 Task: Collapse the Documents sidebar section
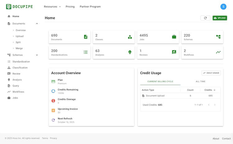(37, 24)
